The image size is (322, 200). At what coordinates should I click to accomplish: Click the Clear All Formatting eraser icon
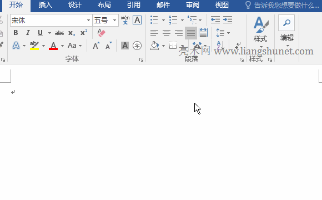(x=101, y=33)
